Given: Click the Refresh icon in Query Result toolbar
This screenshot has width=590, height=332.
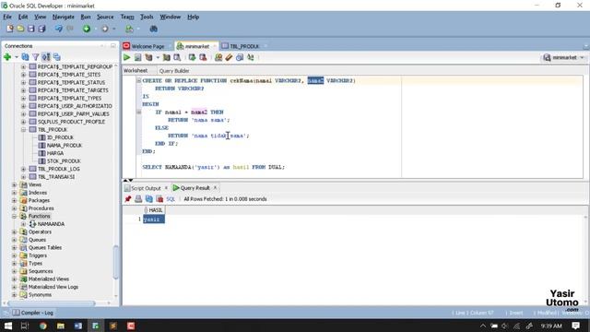Looking at the screenshot, I should pyautogui.click(x=149, y=199).
